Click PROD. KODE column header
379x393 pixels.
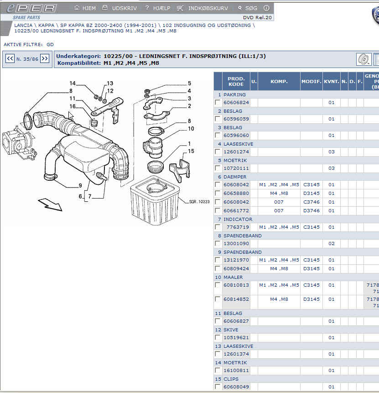point(236,81)
